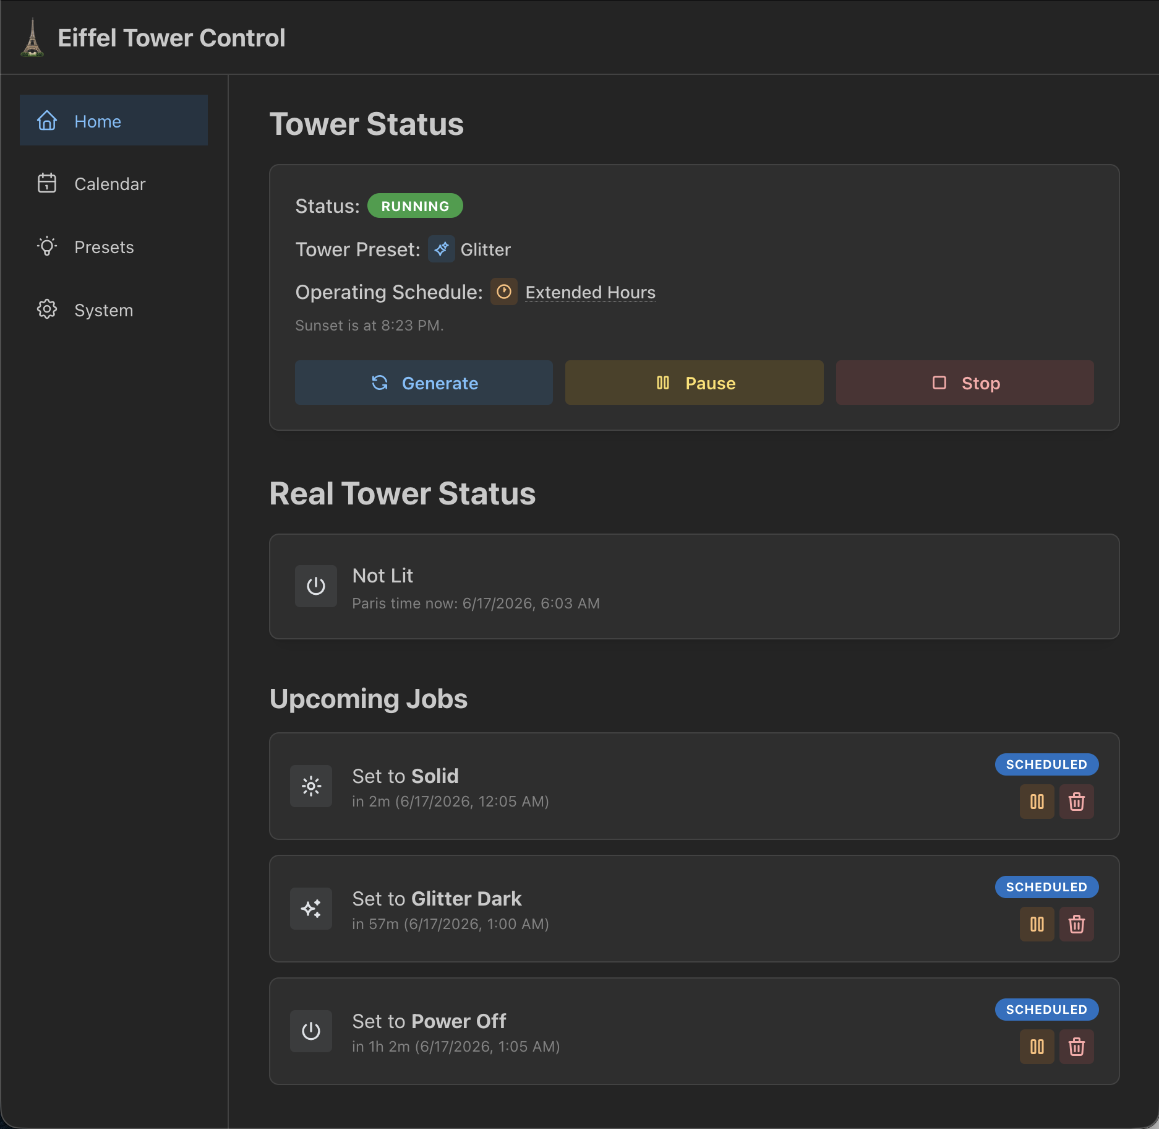Click the 'Not Lit' status text
1159x1129 pixels.
[x=383, y=576]
